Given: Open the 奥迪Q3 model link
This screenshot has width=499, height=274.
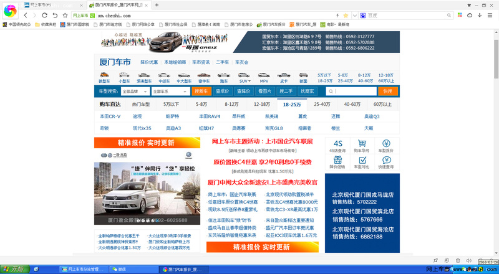Looking at the screenshot, I should click(x=372, y=116).
